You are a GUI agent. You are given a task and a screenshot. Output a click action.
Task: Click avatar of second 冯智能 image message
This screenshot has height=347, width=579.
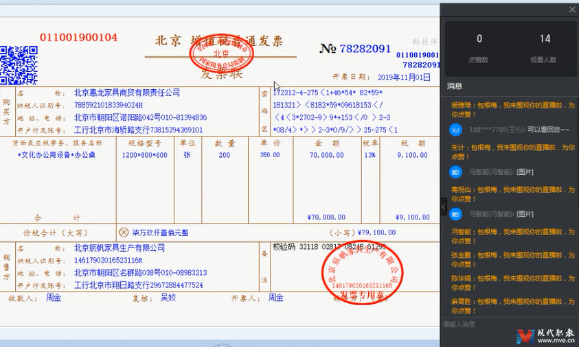(x=455, y=214)
